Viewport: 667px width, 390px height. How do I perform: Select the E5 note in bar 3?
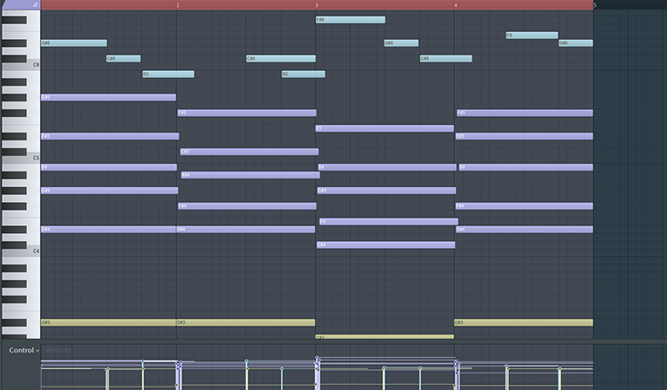click(x=385, y=128)
